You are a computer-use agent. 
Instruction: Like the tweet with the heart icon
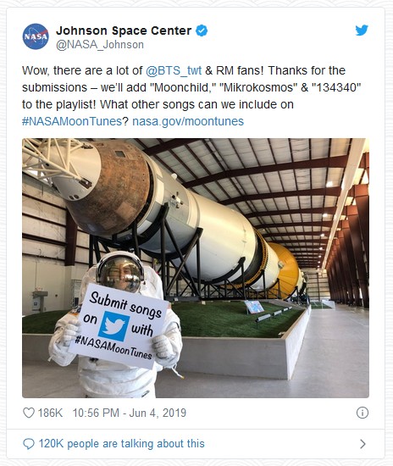[x=29, y=413]
